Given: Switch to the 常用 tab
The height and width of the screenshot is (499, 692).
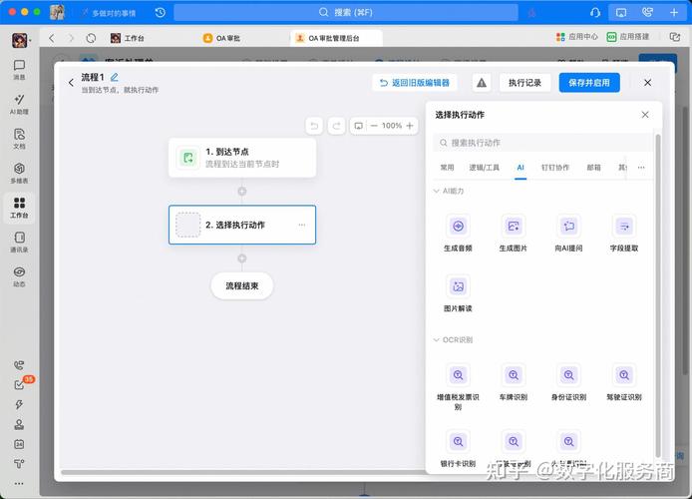Looking at the screenshot, I should [447, 168].
